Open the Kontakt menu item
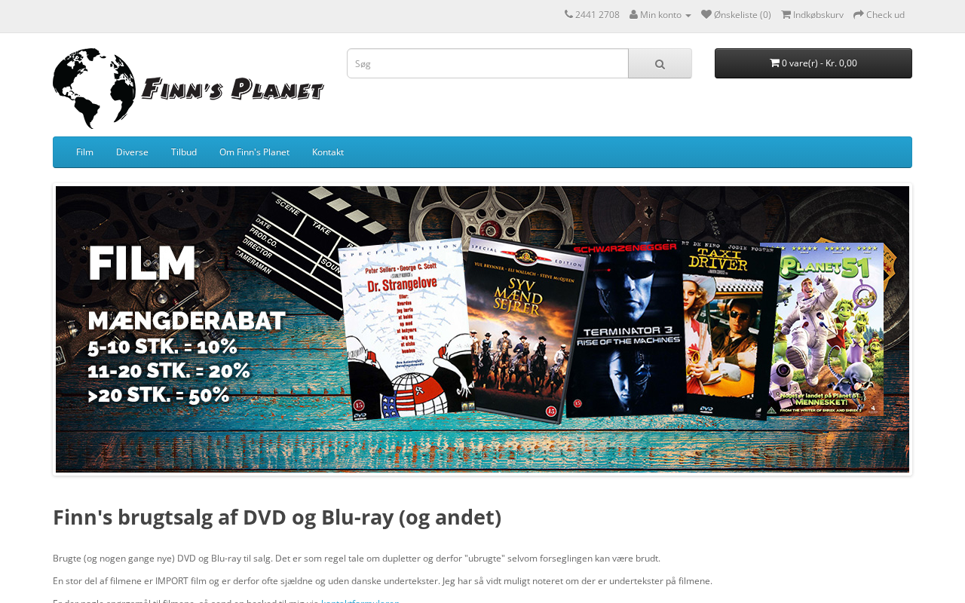965x603 pixels. (328, 152)
